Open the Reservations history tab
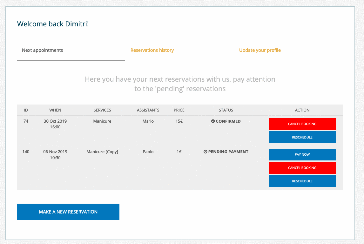This screenshot has height=244, width=364. coord(152,50)
